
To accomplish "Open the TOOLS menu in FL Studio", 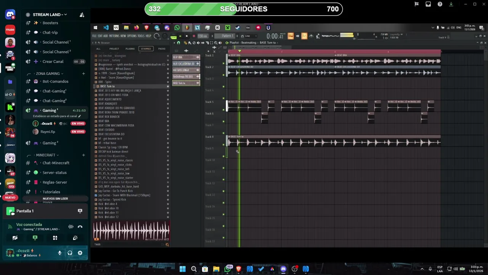I will [x=141, y=36].
